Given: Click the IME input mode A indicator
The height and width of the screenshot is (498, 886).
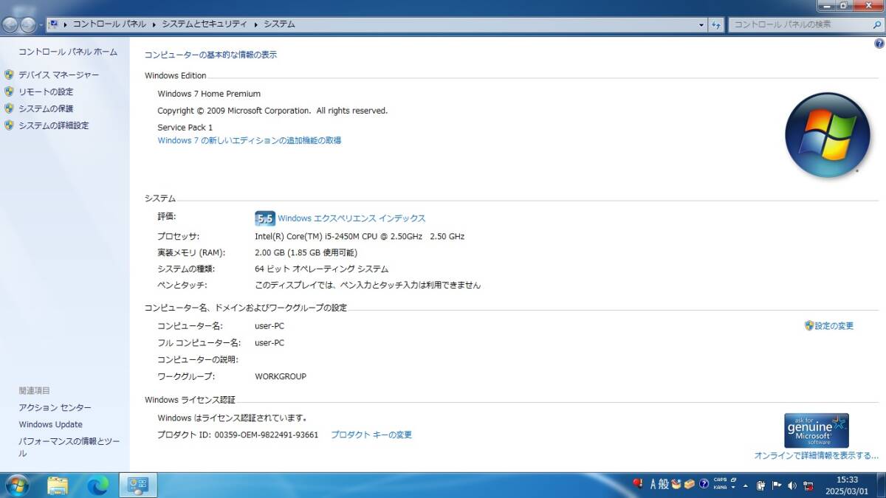Looking at the screenshot, I should point(653,484).
